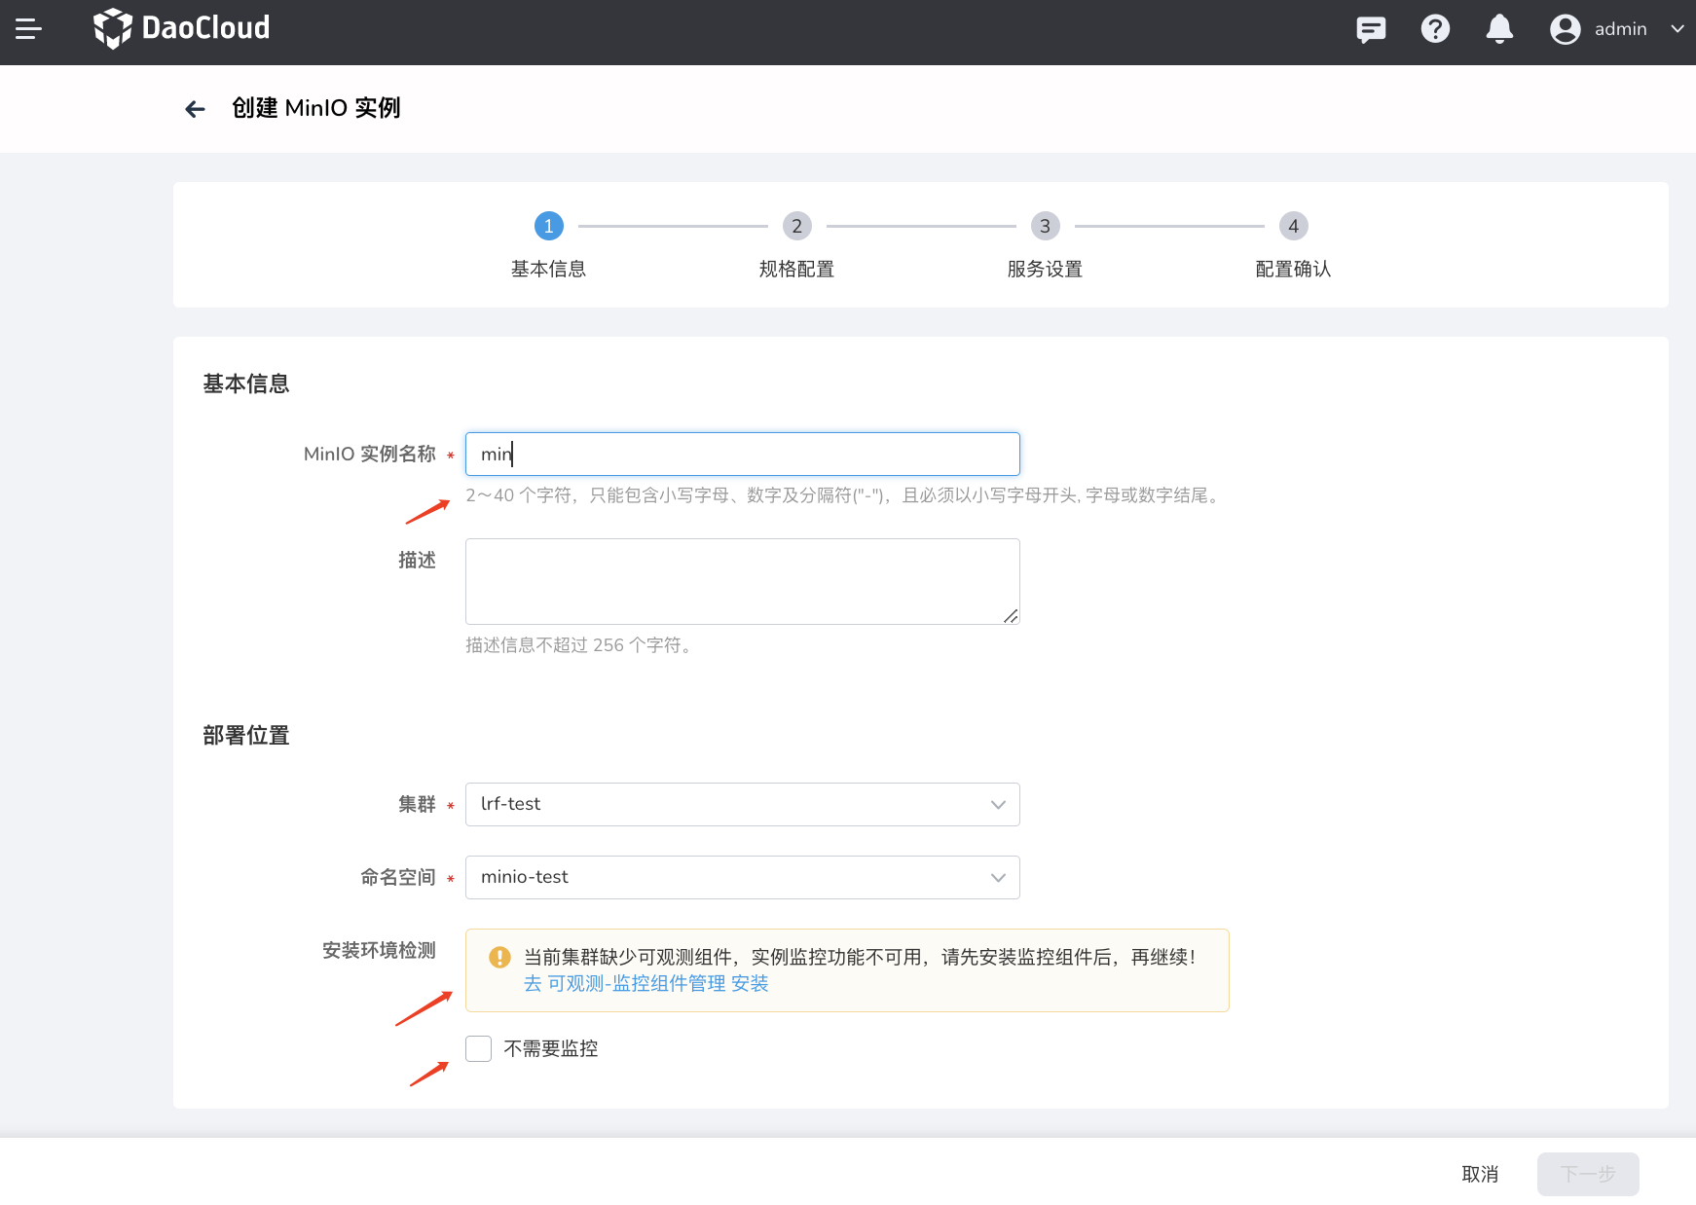Open the chat messages icon
The width and height of the screenshot is (1696, 1205).
coord(1371,29)
